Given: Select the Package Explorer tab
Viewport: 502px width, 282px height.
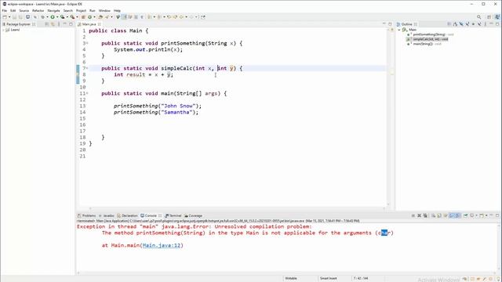Looking at the screenshot, I should (19, 24).
